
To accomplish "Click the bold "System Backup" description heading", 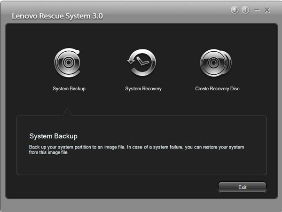I will coord(53,136).
